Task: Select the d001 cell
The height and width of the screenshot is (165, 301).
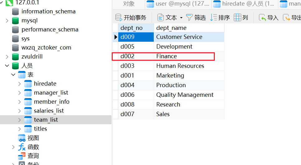Action: (136, 75)
